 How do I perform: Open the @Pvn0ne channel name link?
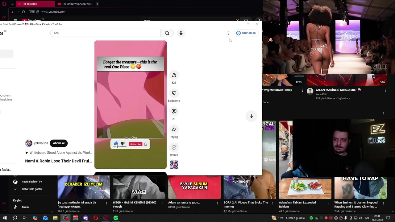41,143
